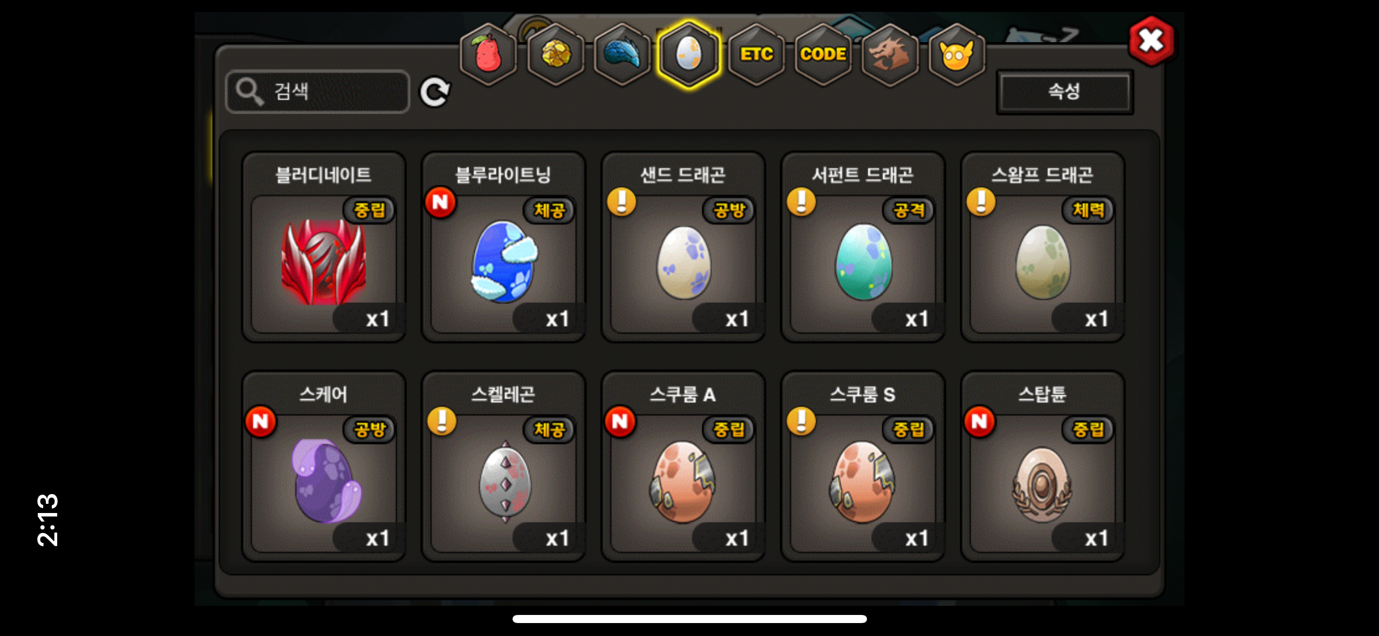Focus the 검색 search field
This screenshot has height=636, width=1379.
click(x=318, y=92)
